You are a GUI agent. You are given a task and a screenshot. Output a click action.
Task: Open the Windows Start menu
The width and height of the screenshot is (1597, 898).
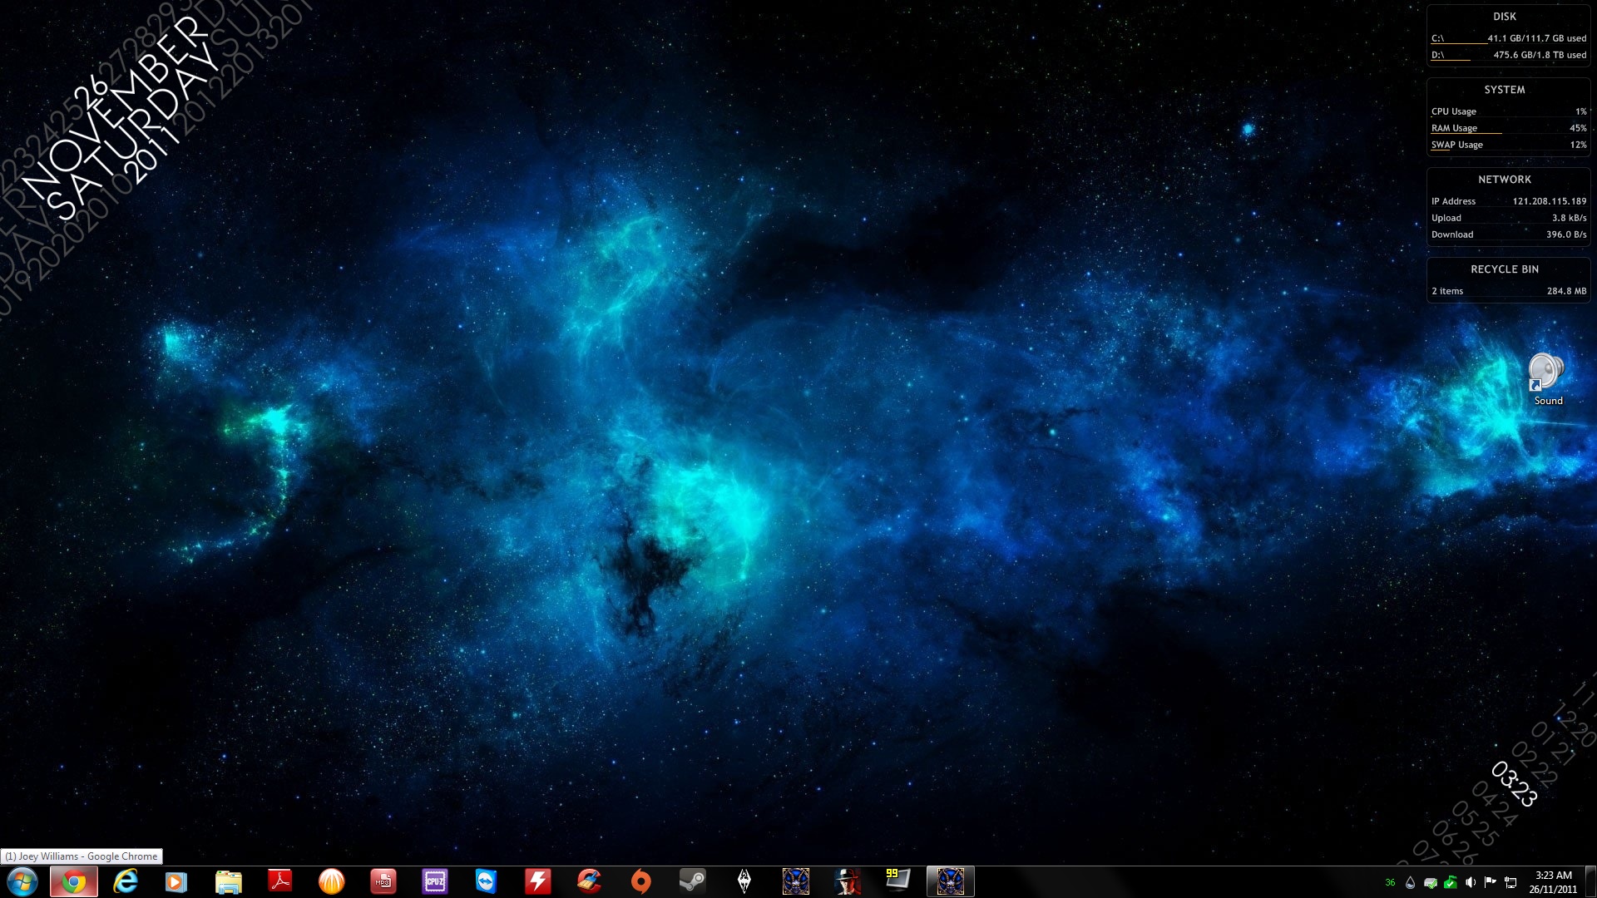coord(22,881)
